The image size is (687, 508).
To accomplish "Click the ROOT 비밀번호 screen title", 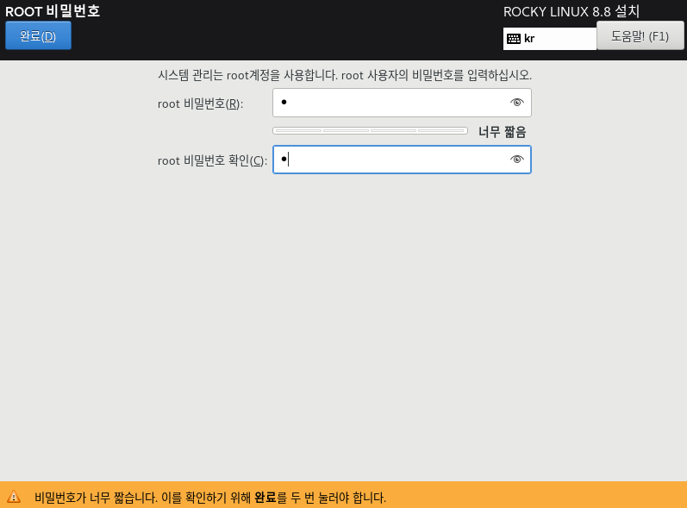I will pyautogui.click(x=53, y=11).
